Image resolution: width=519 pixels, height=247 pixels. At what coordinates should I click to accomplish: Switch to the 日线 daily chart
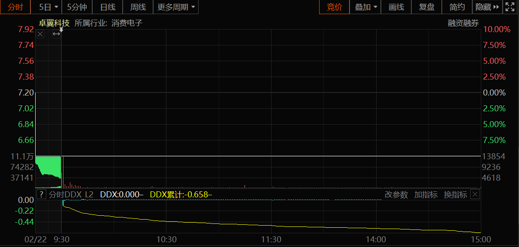[108, 7]
